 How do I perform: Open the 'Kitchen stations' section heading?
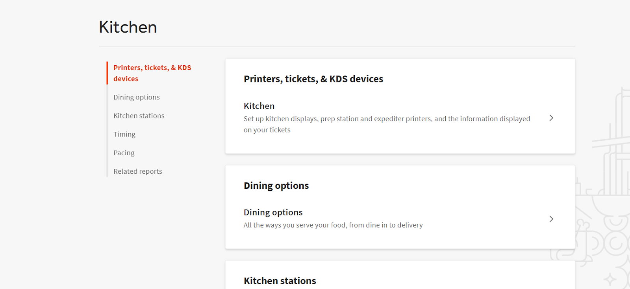coord(280,280)
